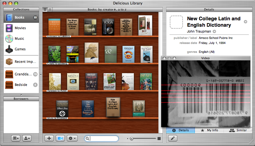Open the search magnifier options
Viewport: 255px width, 146px height.
pyautogui.click(x=87, y=138)
